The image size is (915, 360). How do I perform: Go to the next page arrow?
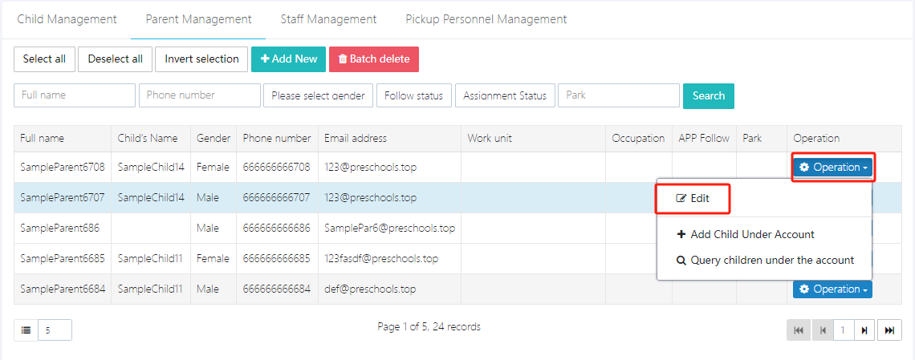[x=864, y=330]
